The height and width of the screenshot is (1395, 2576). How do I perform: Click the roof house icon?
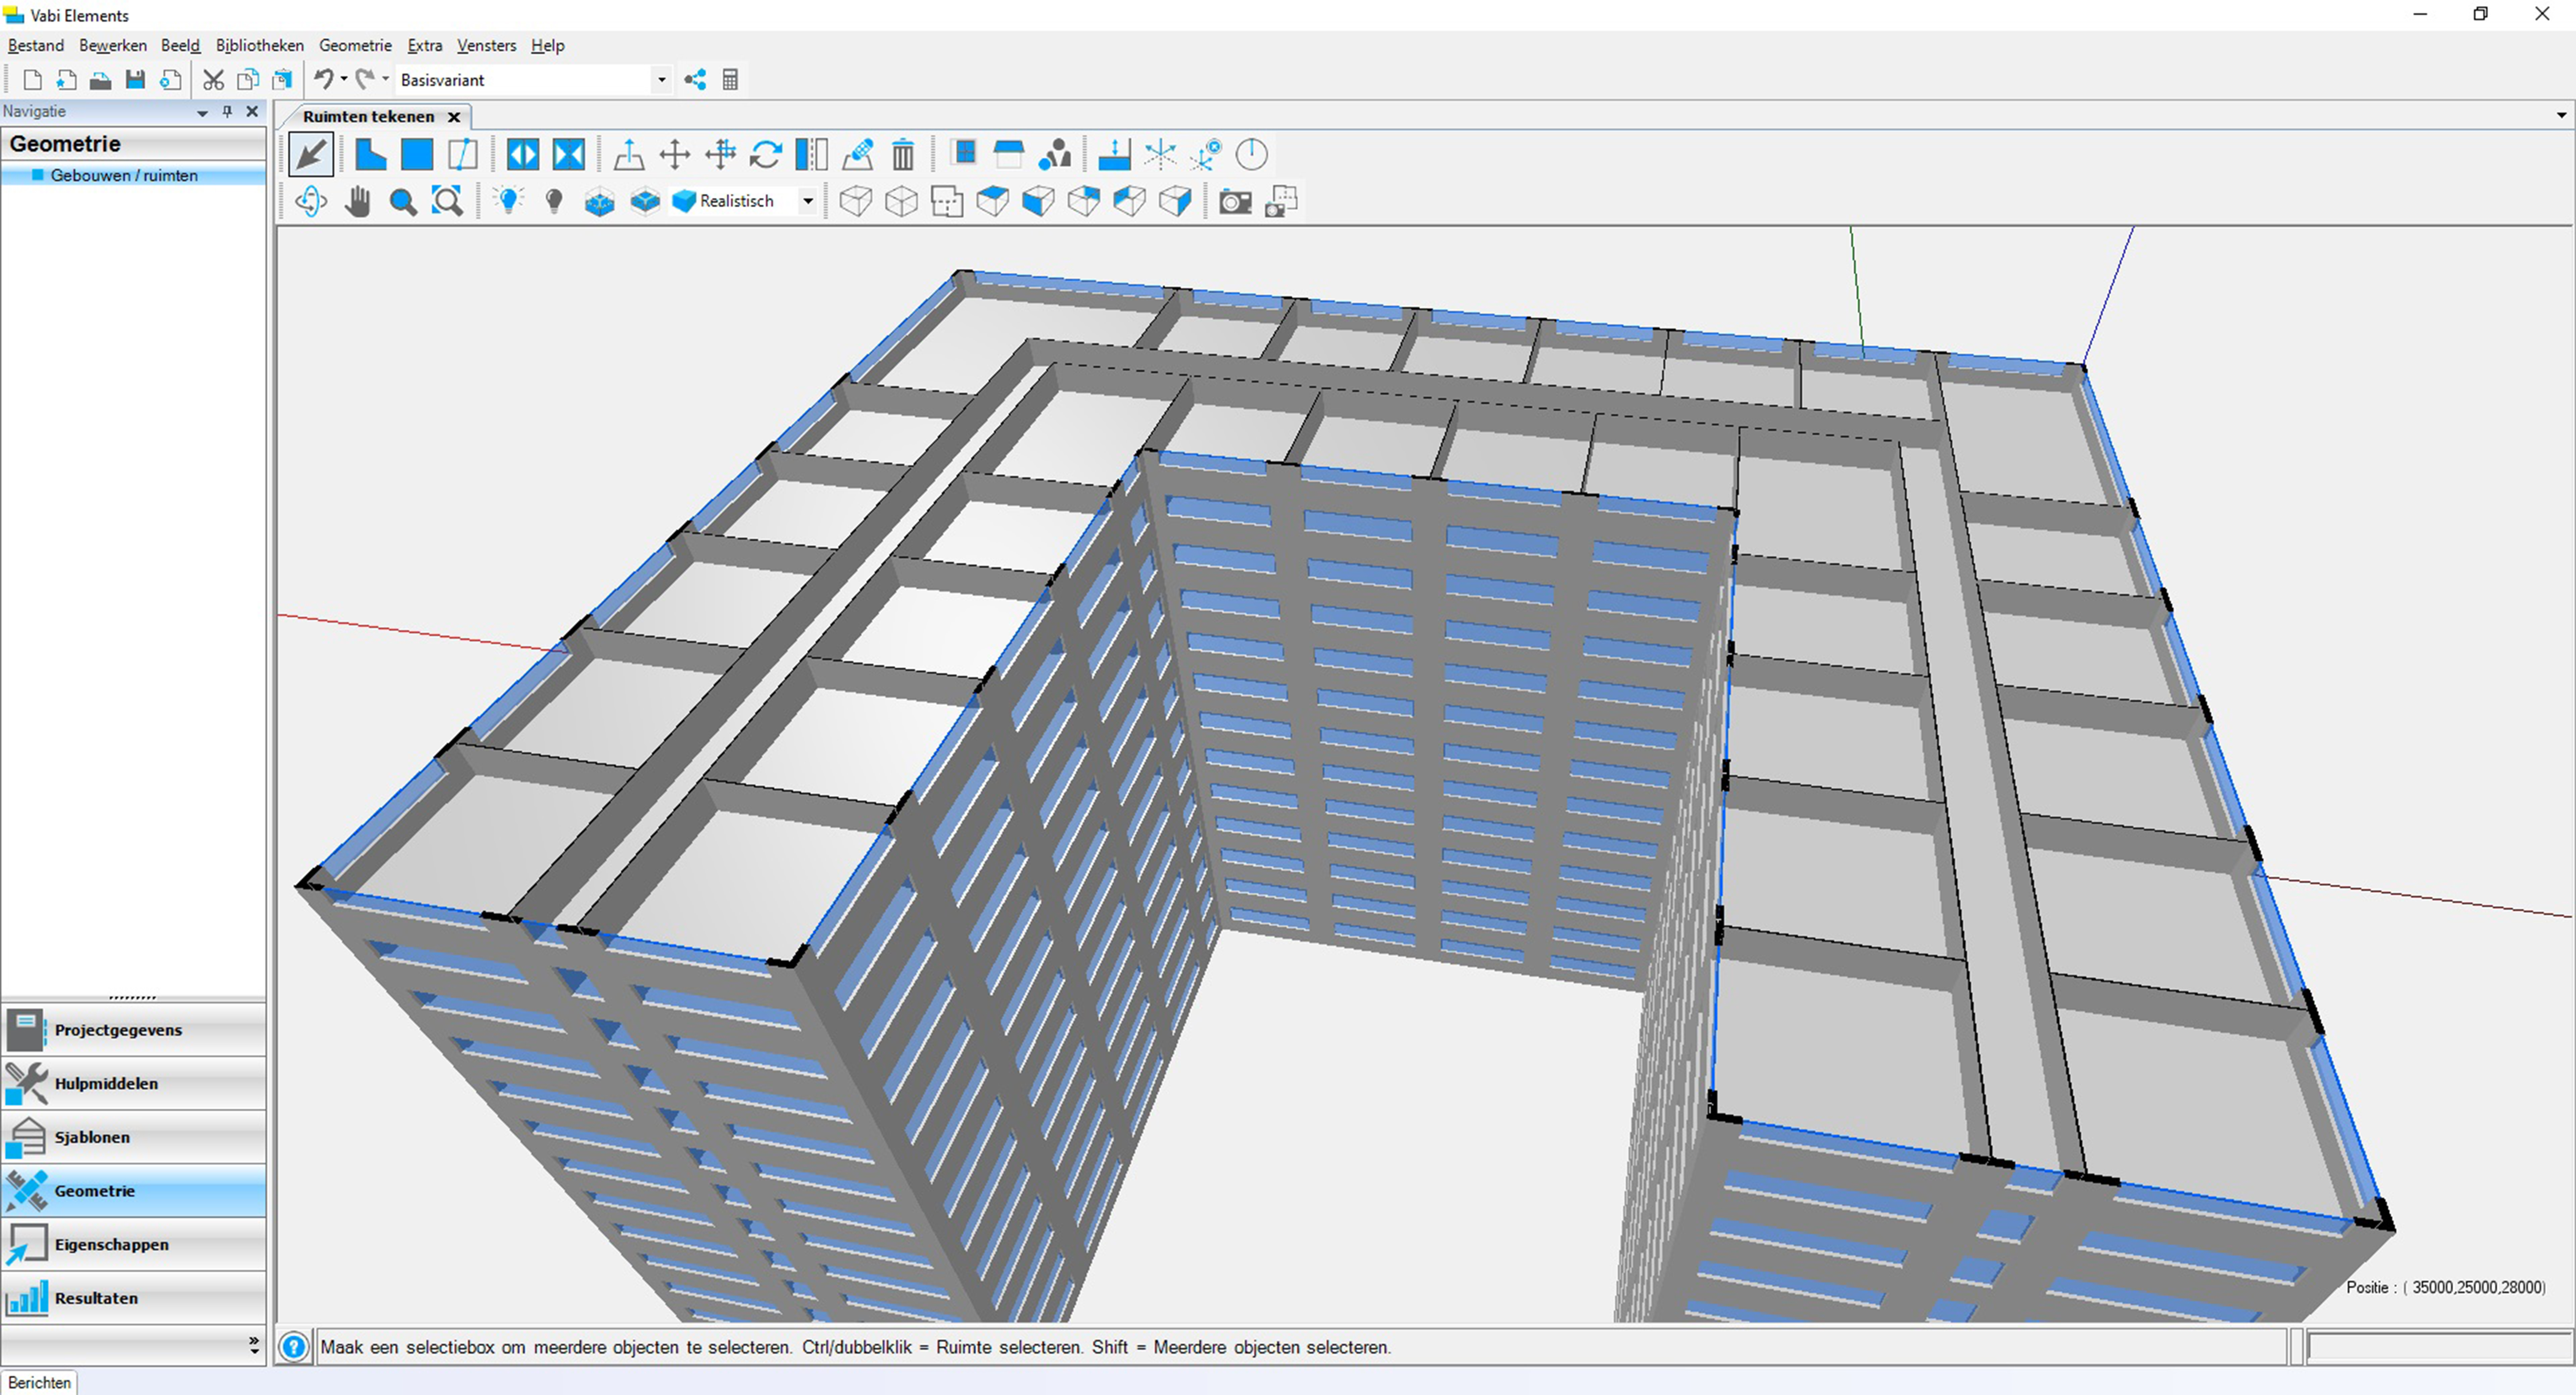tap(1009, 155)
